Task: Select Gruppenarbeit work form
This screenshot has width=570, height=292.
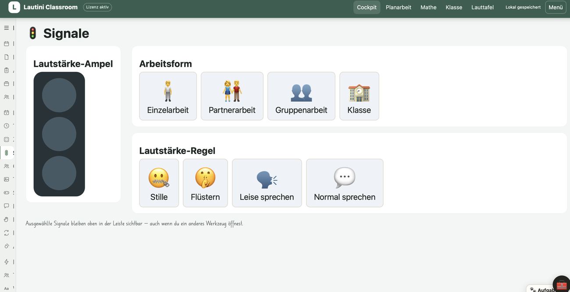Action: (301, 96)
